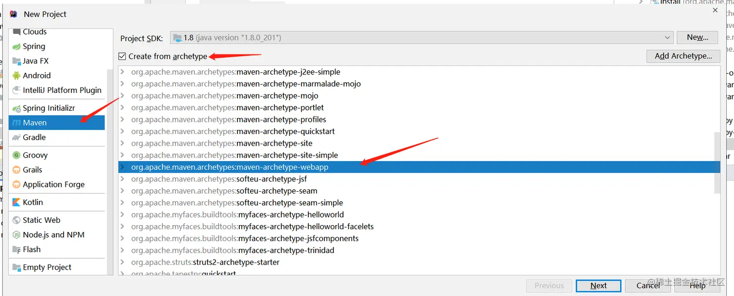Select Empty Project type
The height and width of the screenshot is (296, 734).
tap(57, 267)
